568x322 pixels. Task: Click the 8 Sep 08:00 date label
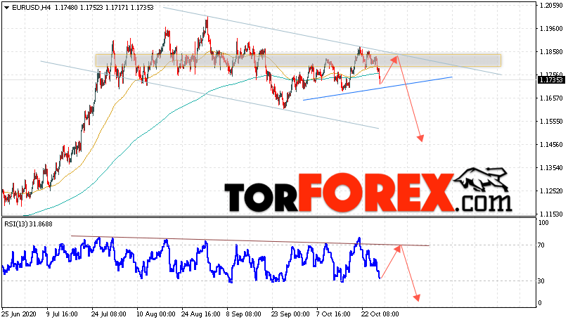(243, 314)
